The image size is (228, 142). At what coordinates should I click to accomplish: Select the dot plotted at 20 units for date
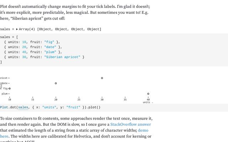[x=56, y=83]
